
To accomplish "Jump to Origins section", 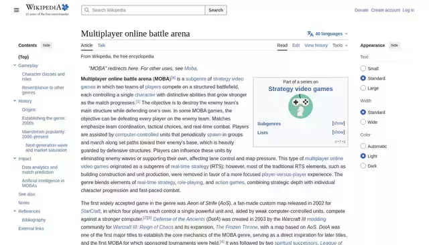I will (29, 110).
